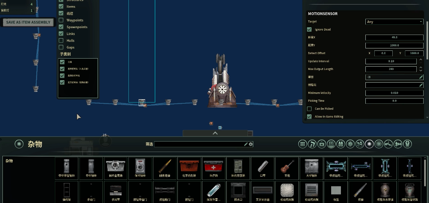Pick the harmonica item 口琴

pyautogui.click(x=263, y=168)
